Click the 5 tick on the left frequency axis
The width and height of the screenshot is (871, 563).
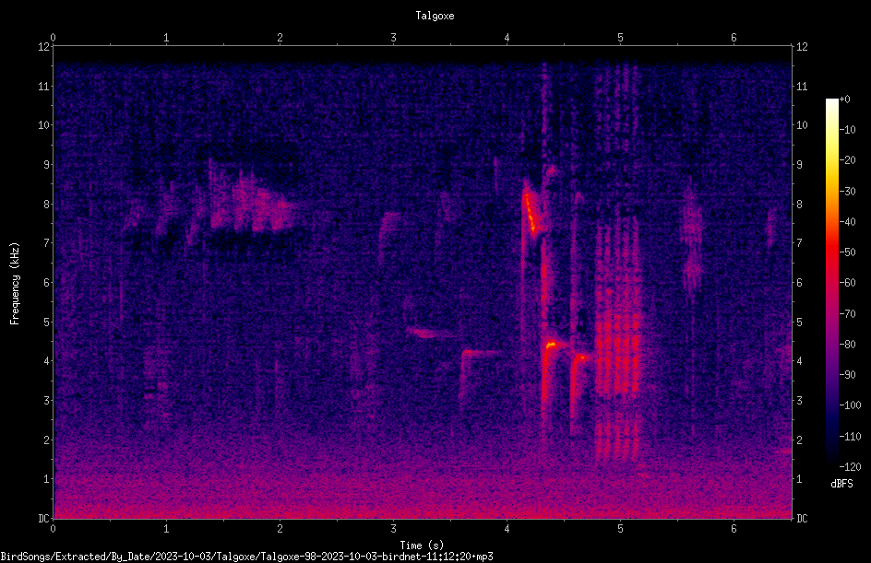coord(47,322)
